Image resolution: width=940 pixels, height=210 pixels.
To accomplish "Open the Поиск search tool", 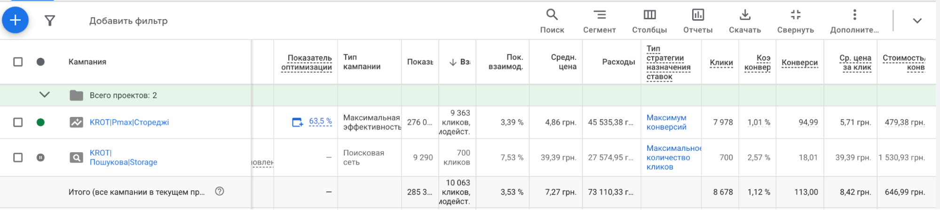I will (552, 21).
